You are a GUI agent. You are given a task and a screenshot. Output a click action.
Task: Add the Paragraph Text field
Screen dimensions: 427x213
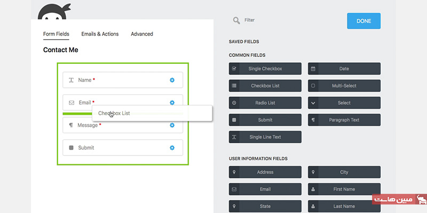point(344,120)
